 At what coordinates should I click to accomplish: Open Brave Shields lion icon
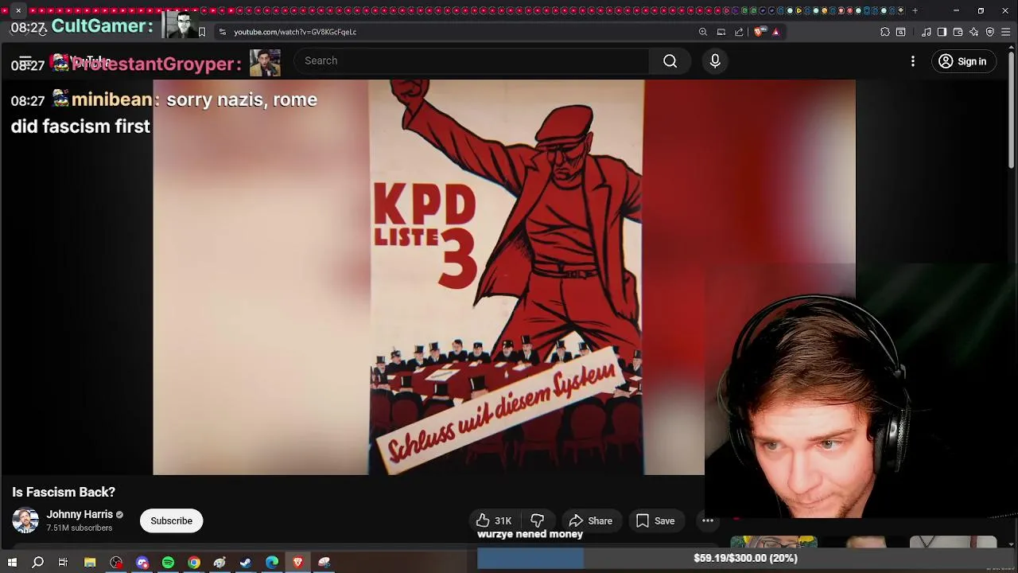[759, 32]
